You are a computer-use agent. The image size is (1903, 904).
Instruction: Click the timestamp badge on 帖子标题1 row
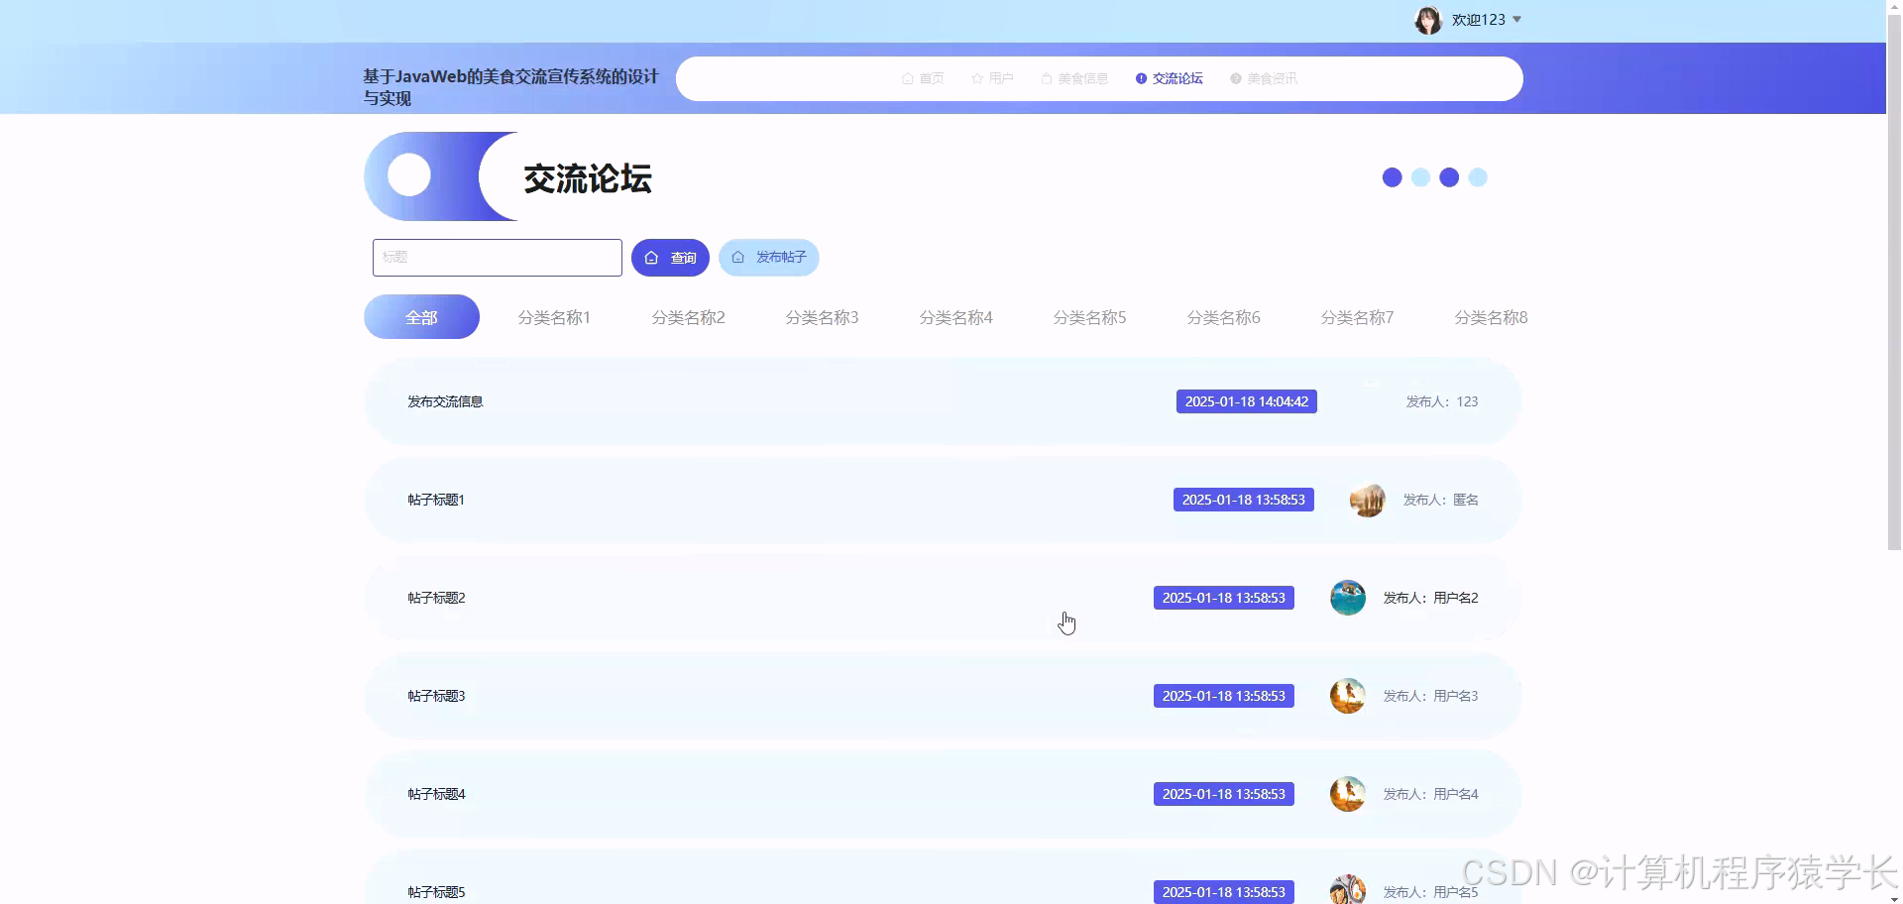point(1243,500)
